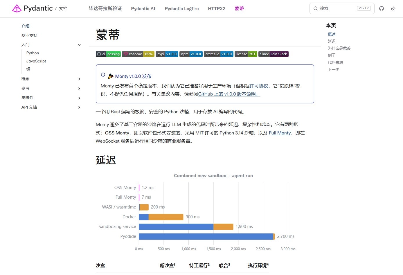Click the info icon in announcement box
403x275 pixels.
103,75
